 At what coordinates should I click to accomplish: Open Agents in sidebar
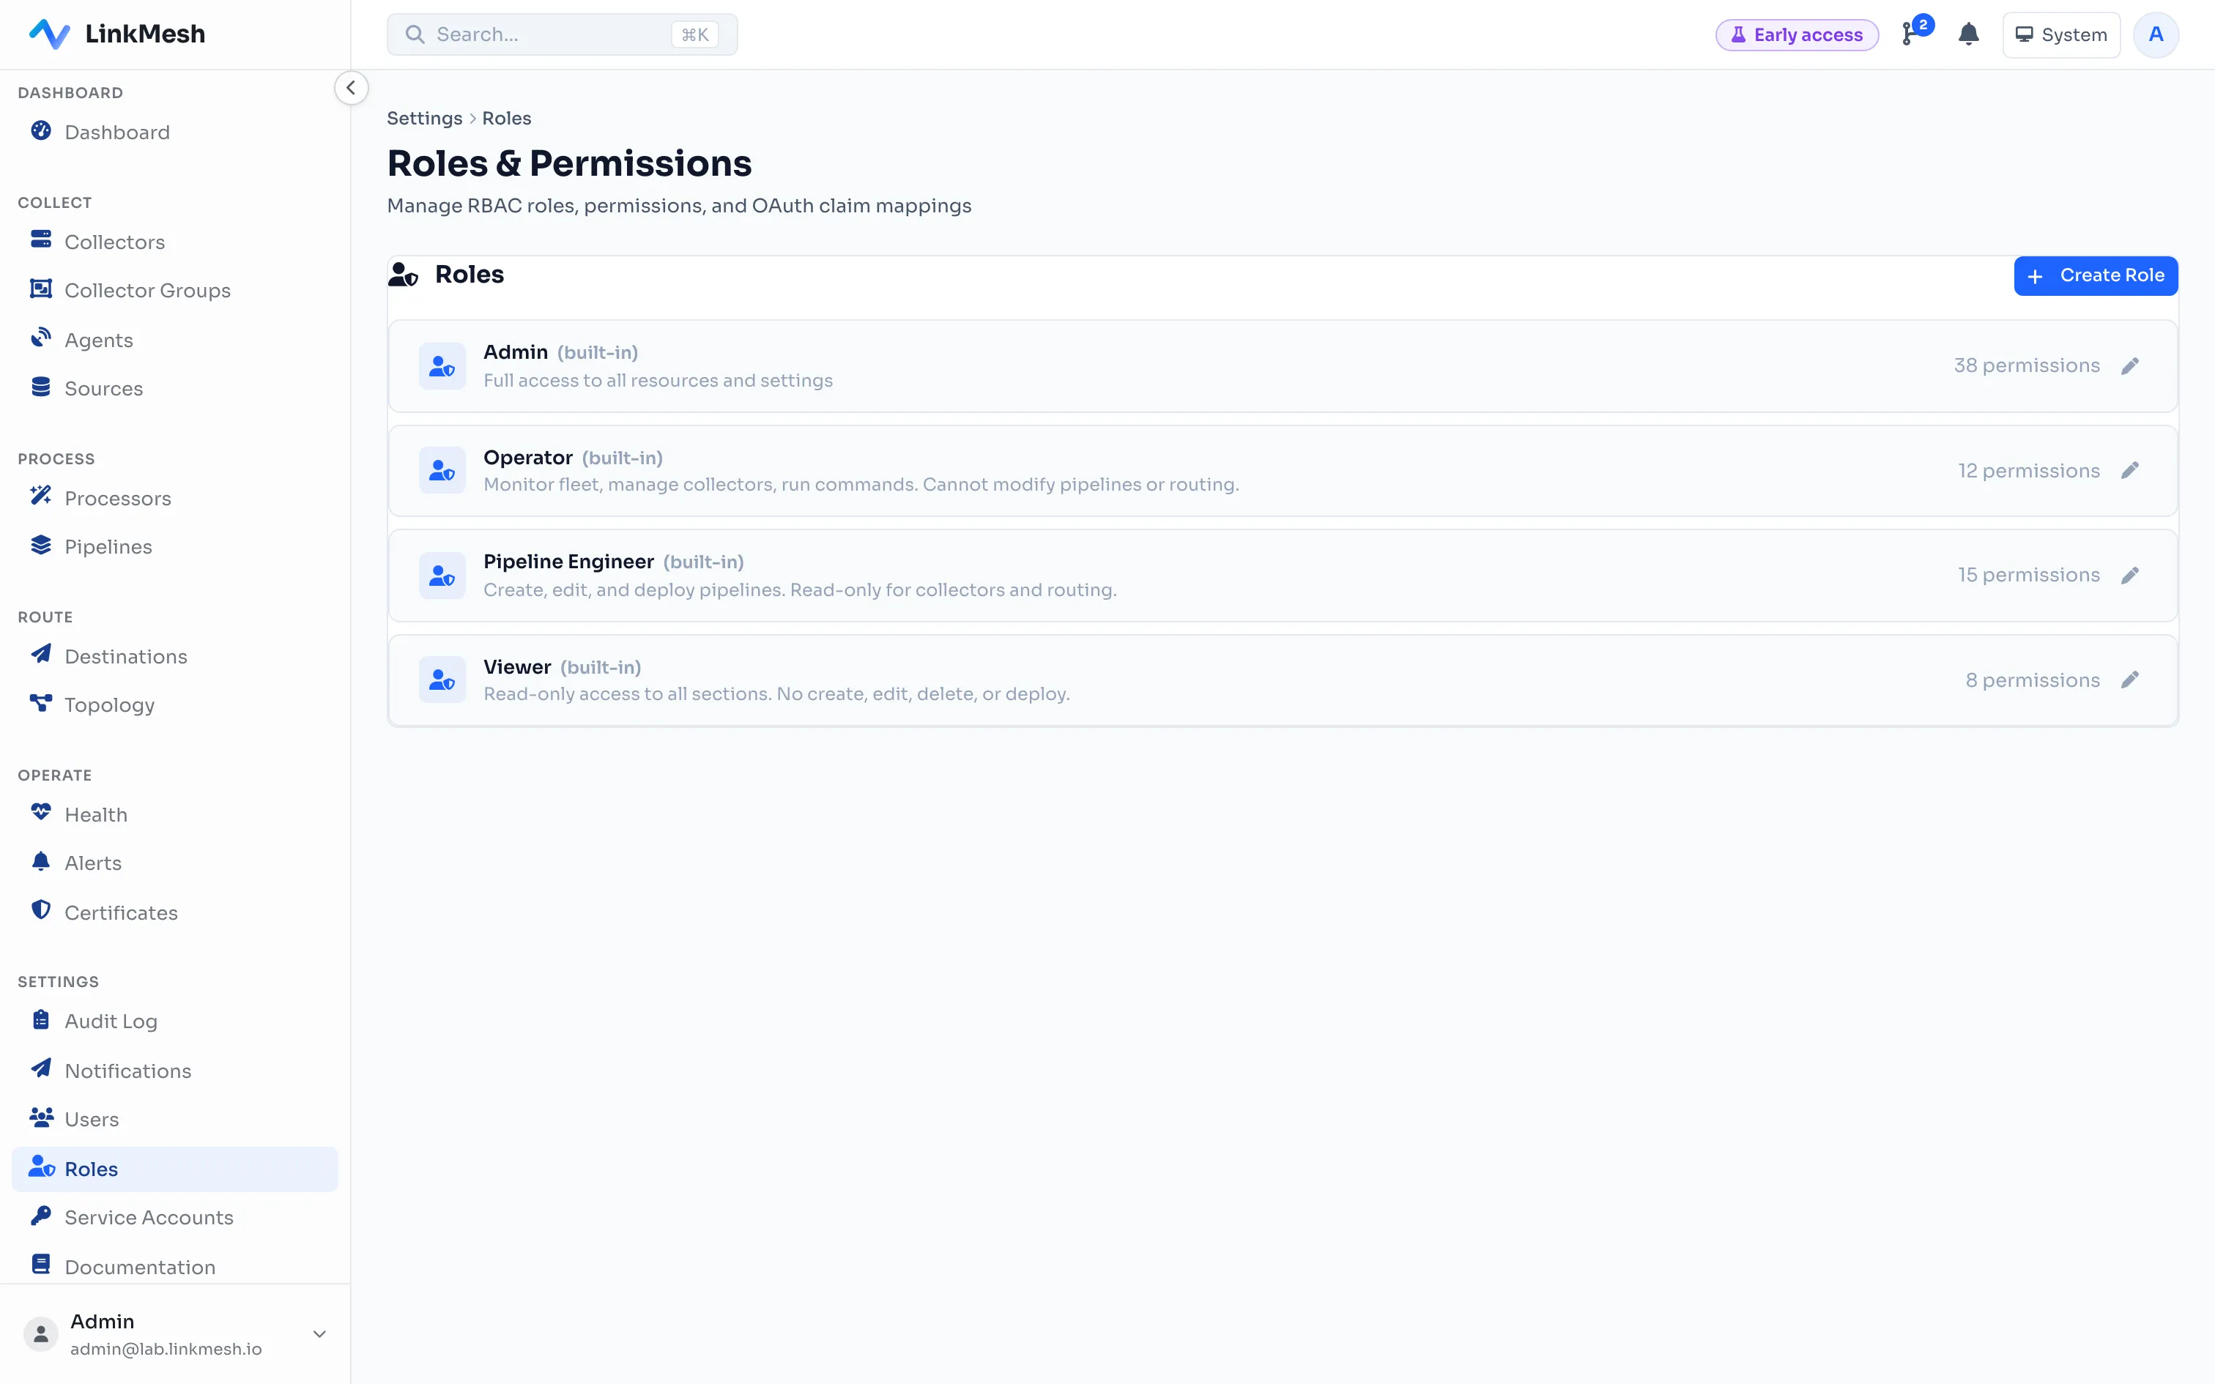point(175,341)
